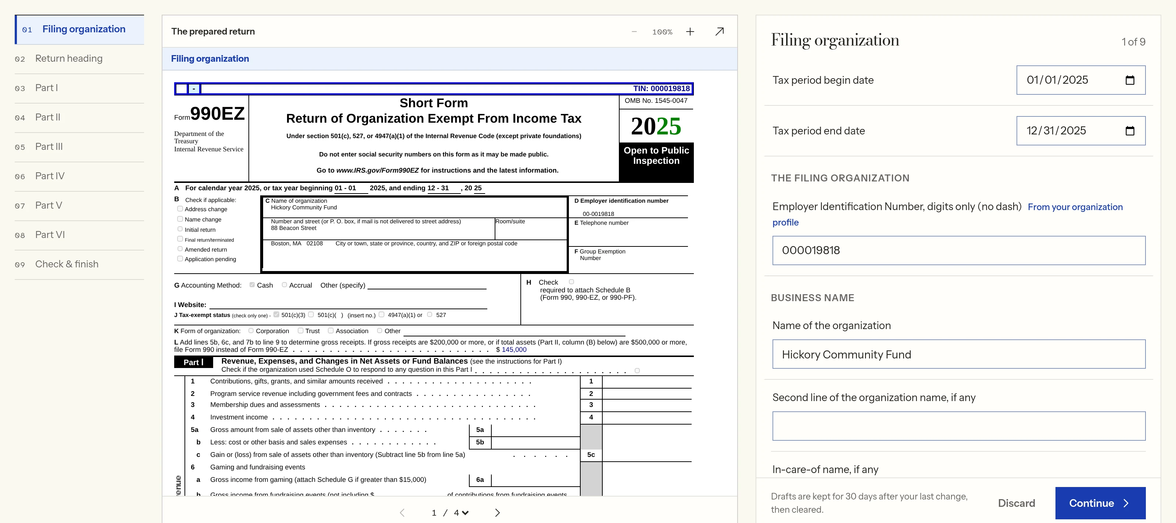1176x523 pixels.
Task: Discard the current draft
Action: coord(1016,503)
